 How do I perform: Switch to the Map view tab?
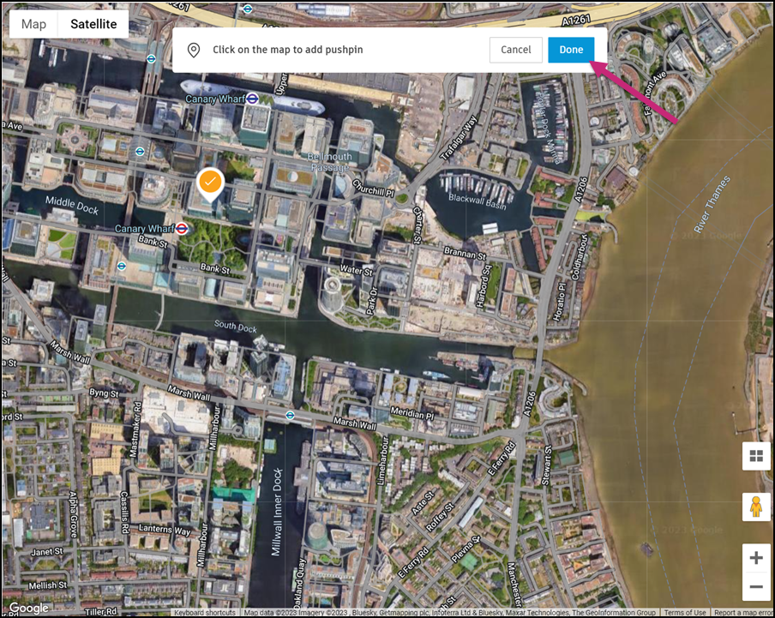[33, 24]
